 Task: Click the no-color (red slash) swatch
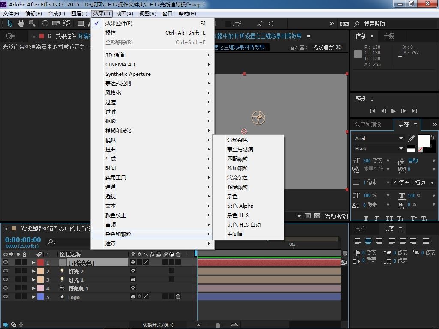point(420,150)
